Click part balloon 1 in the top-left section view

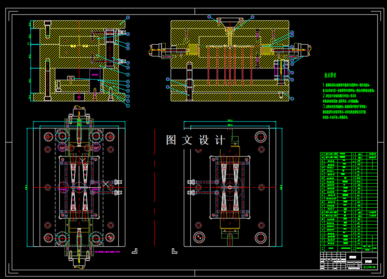(128, 106)
